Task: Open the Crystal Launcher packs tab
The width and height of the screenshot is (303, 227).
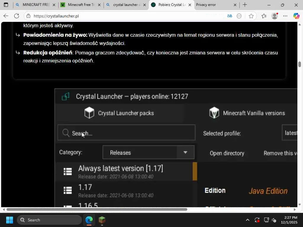Action: [x=119, y=113]
